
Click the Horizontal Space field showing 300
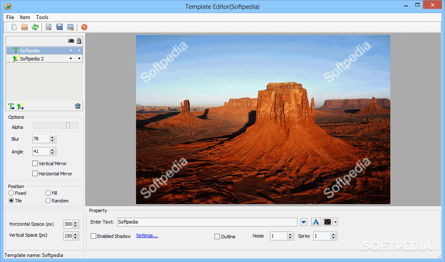pyautogui.click(x=68, y=224)
